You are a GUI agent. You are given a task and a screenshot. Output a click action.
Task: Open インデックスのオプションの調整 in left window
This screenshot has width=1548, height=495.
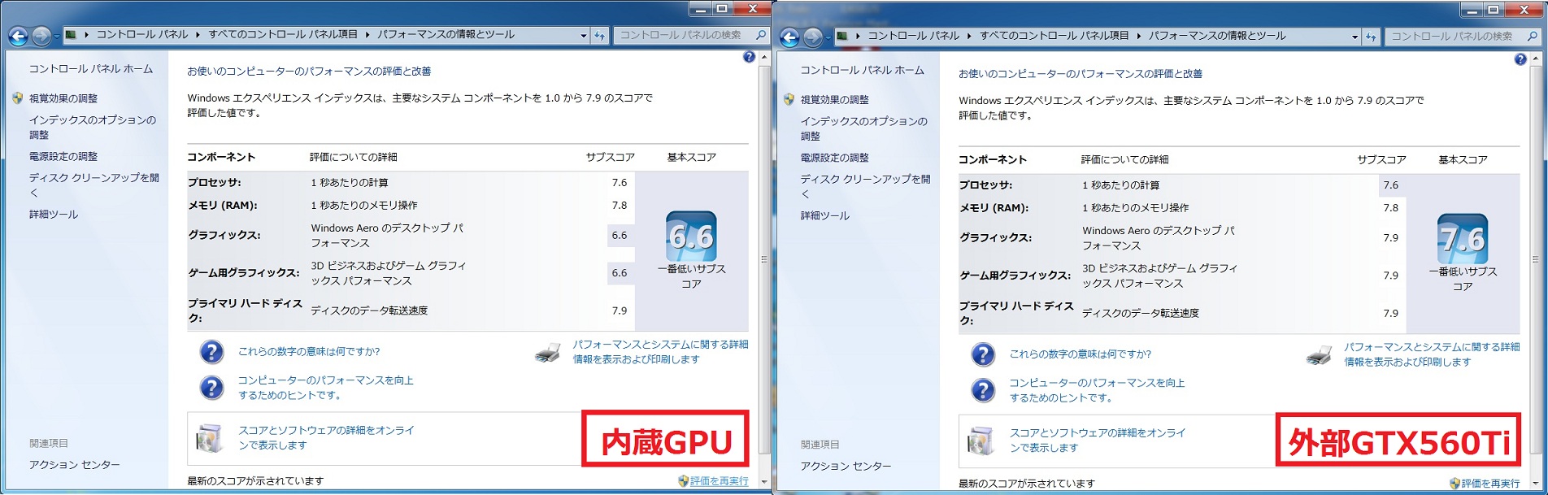point(93,127)
